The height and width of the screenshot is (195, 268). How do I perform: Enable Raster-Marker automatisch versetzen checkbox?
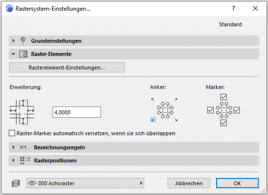pos(12,133)
